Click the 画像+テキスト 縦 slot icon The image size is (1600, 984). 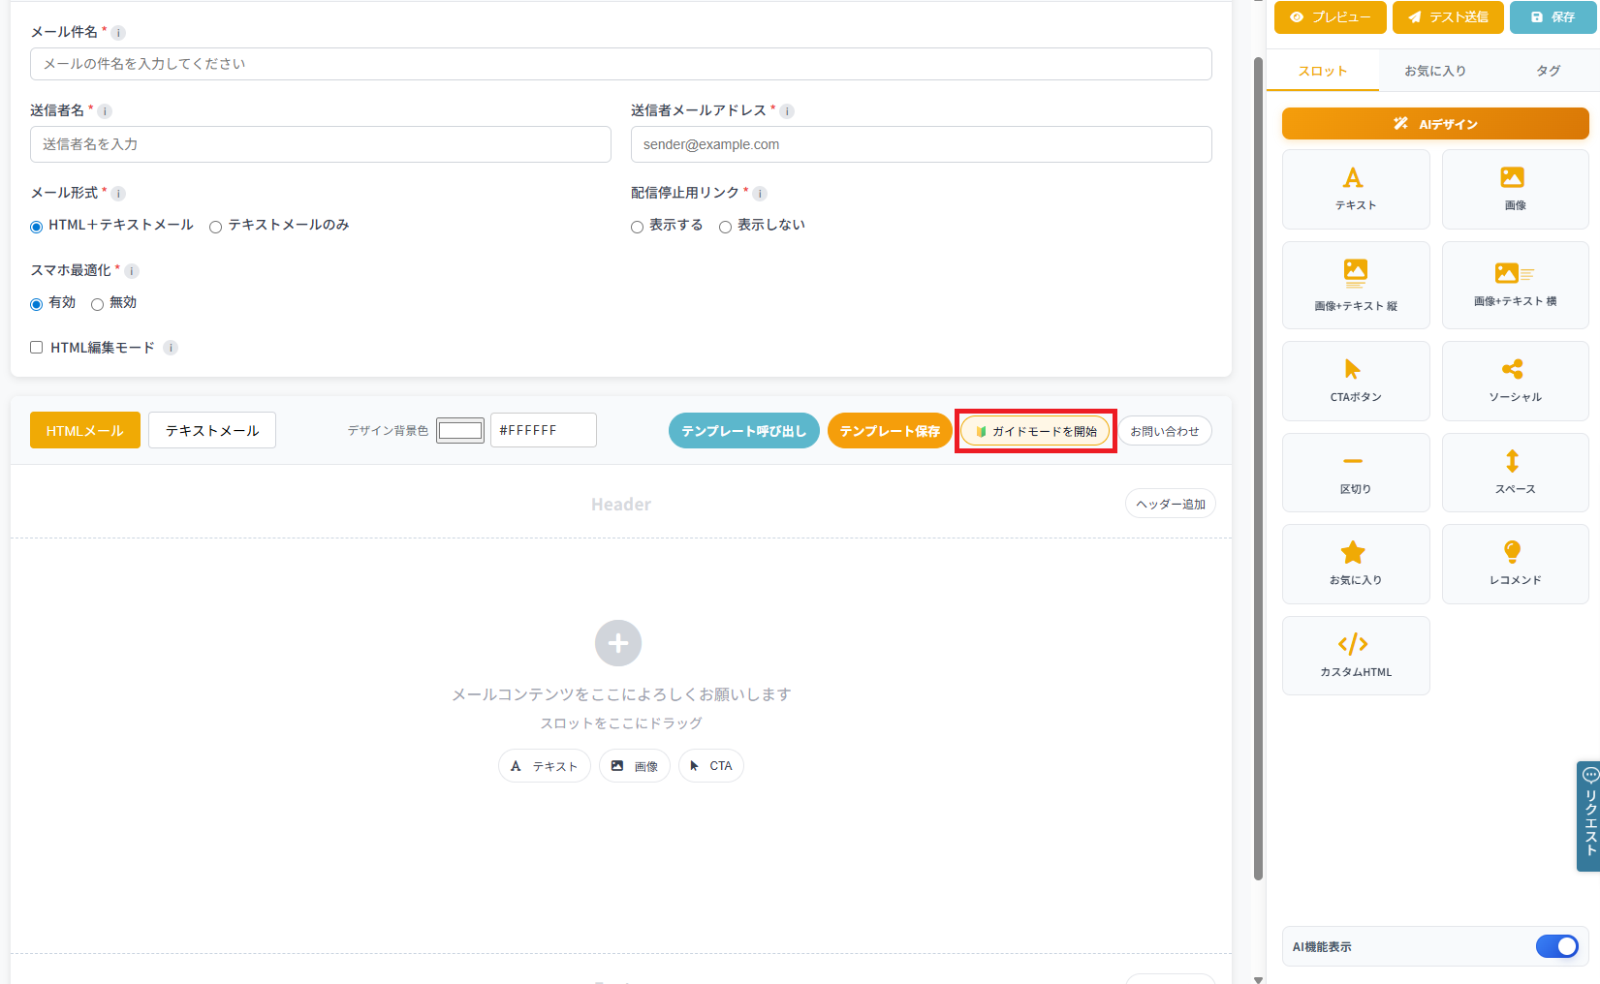(1355, 285)
